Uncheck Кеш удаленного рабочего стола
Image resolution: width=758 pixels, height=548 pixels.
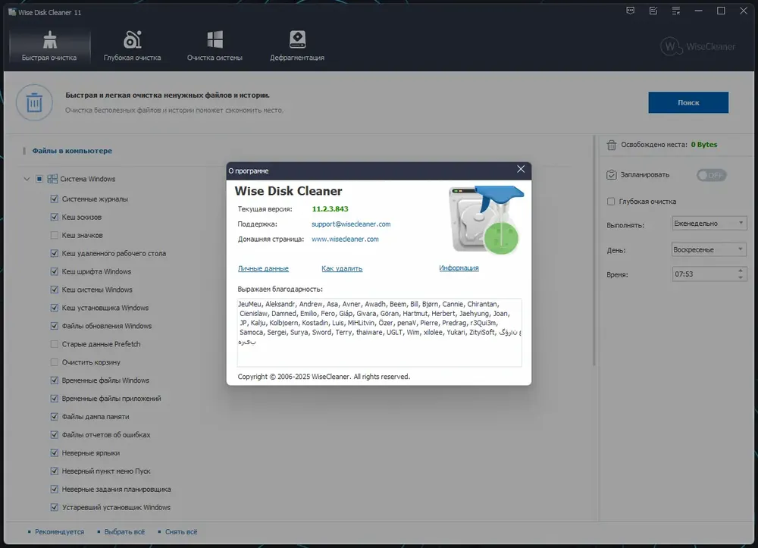pyautogui.click(x=54, y=253)
